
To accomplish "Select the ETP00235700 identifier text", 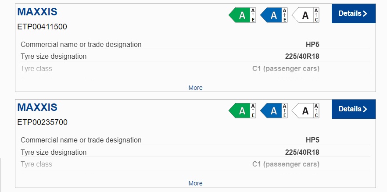I will pyautogui.click(x=42, y=122).
